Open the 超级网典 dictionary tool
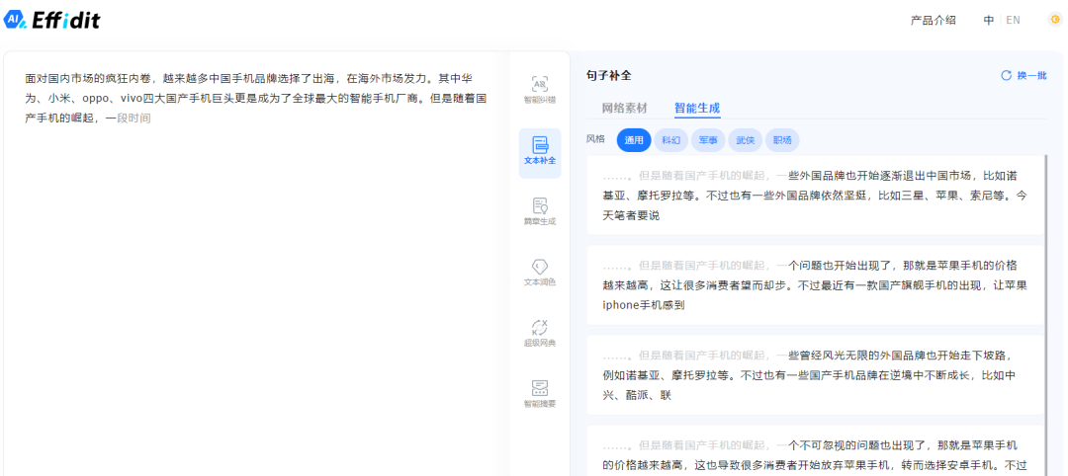 [x=539, y=333]
